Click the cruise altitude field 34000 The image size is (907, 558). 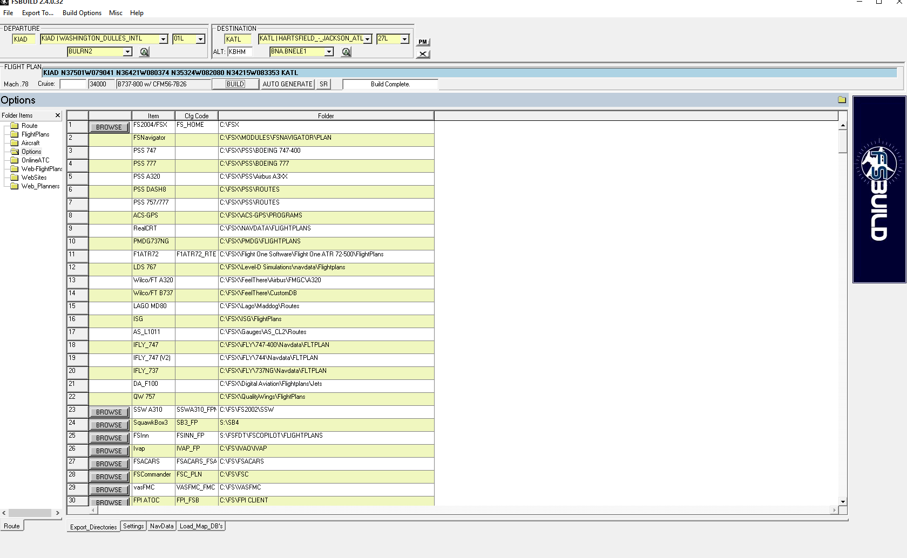(101, 84)
